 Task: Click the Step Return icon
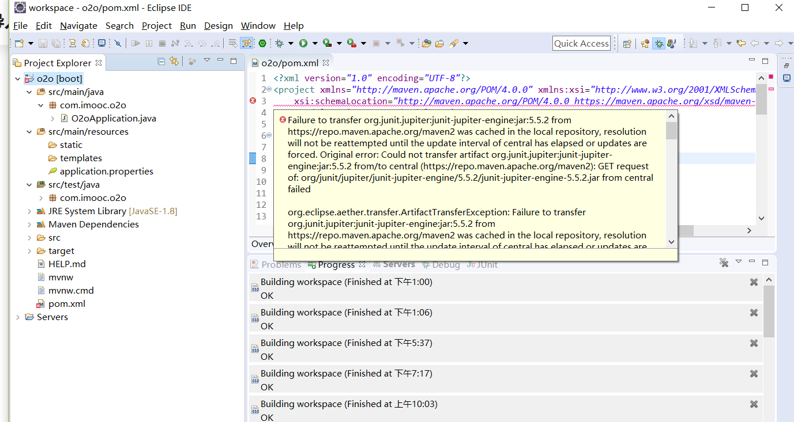pyautogui.click(x=216, y=43)
